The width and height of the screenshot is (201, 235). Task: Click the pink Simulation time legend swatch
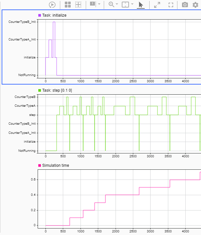(40, 165)
